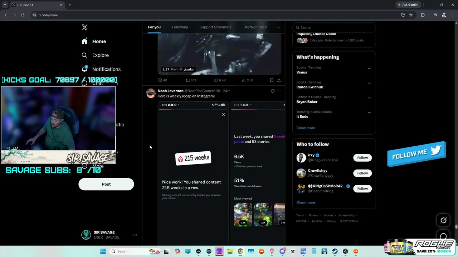Reply to the video post with 40 replies

[x=162, y=80]
